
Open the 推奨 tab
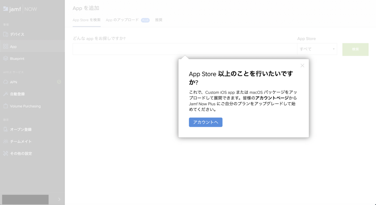(159, 20)
